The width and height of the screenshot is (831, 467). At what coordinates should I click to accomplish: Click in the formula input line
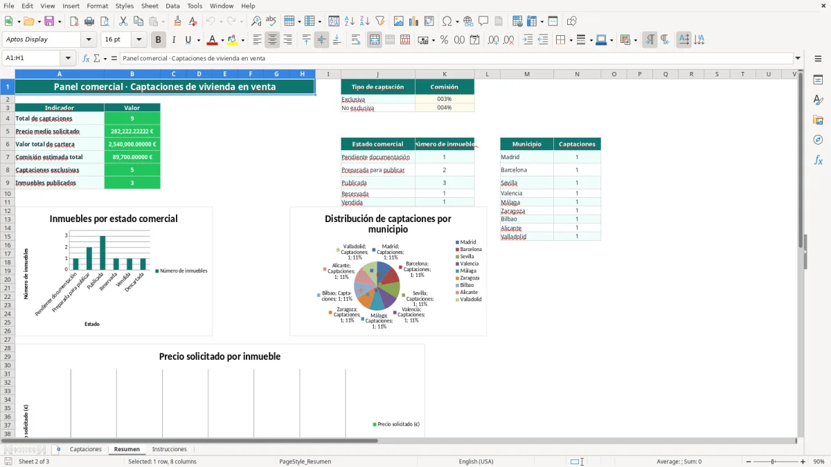[x=456, y=58]
